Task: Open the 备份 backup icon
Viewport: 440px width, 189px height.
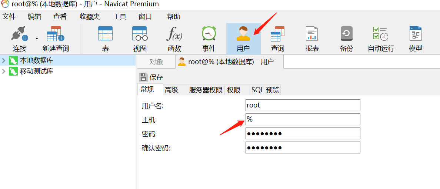Action: pyautogui.click(x=346, y=39)
